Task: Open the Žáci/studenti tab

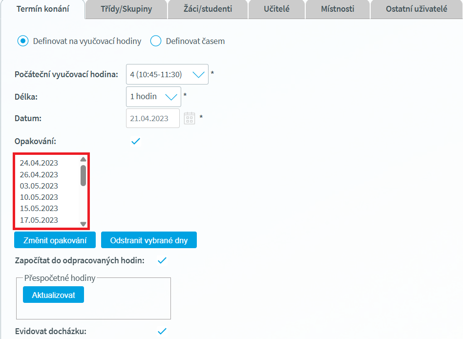Action: (208, 9)
